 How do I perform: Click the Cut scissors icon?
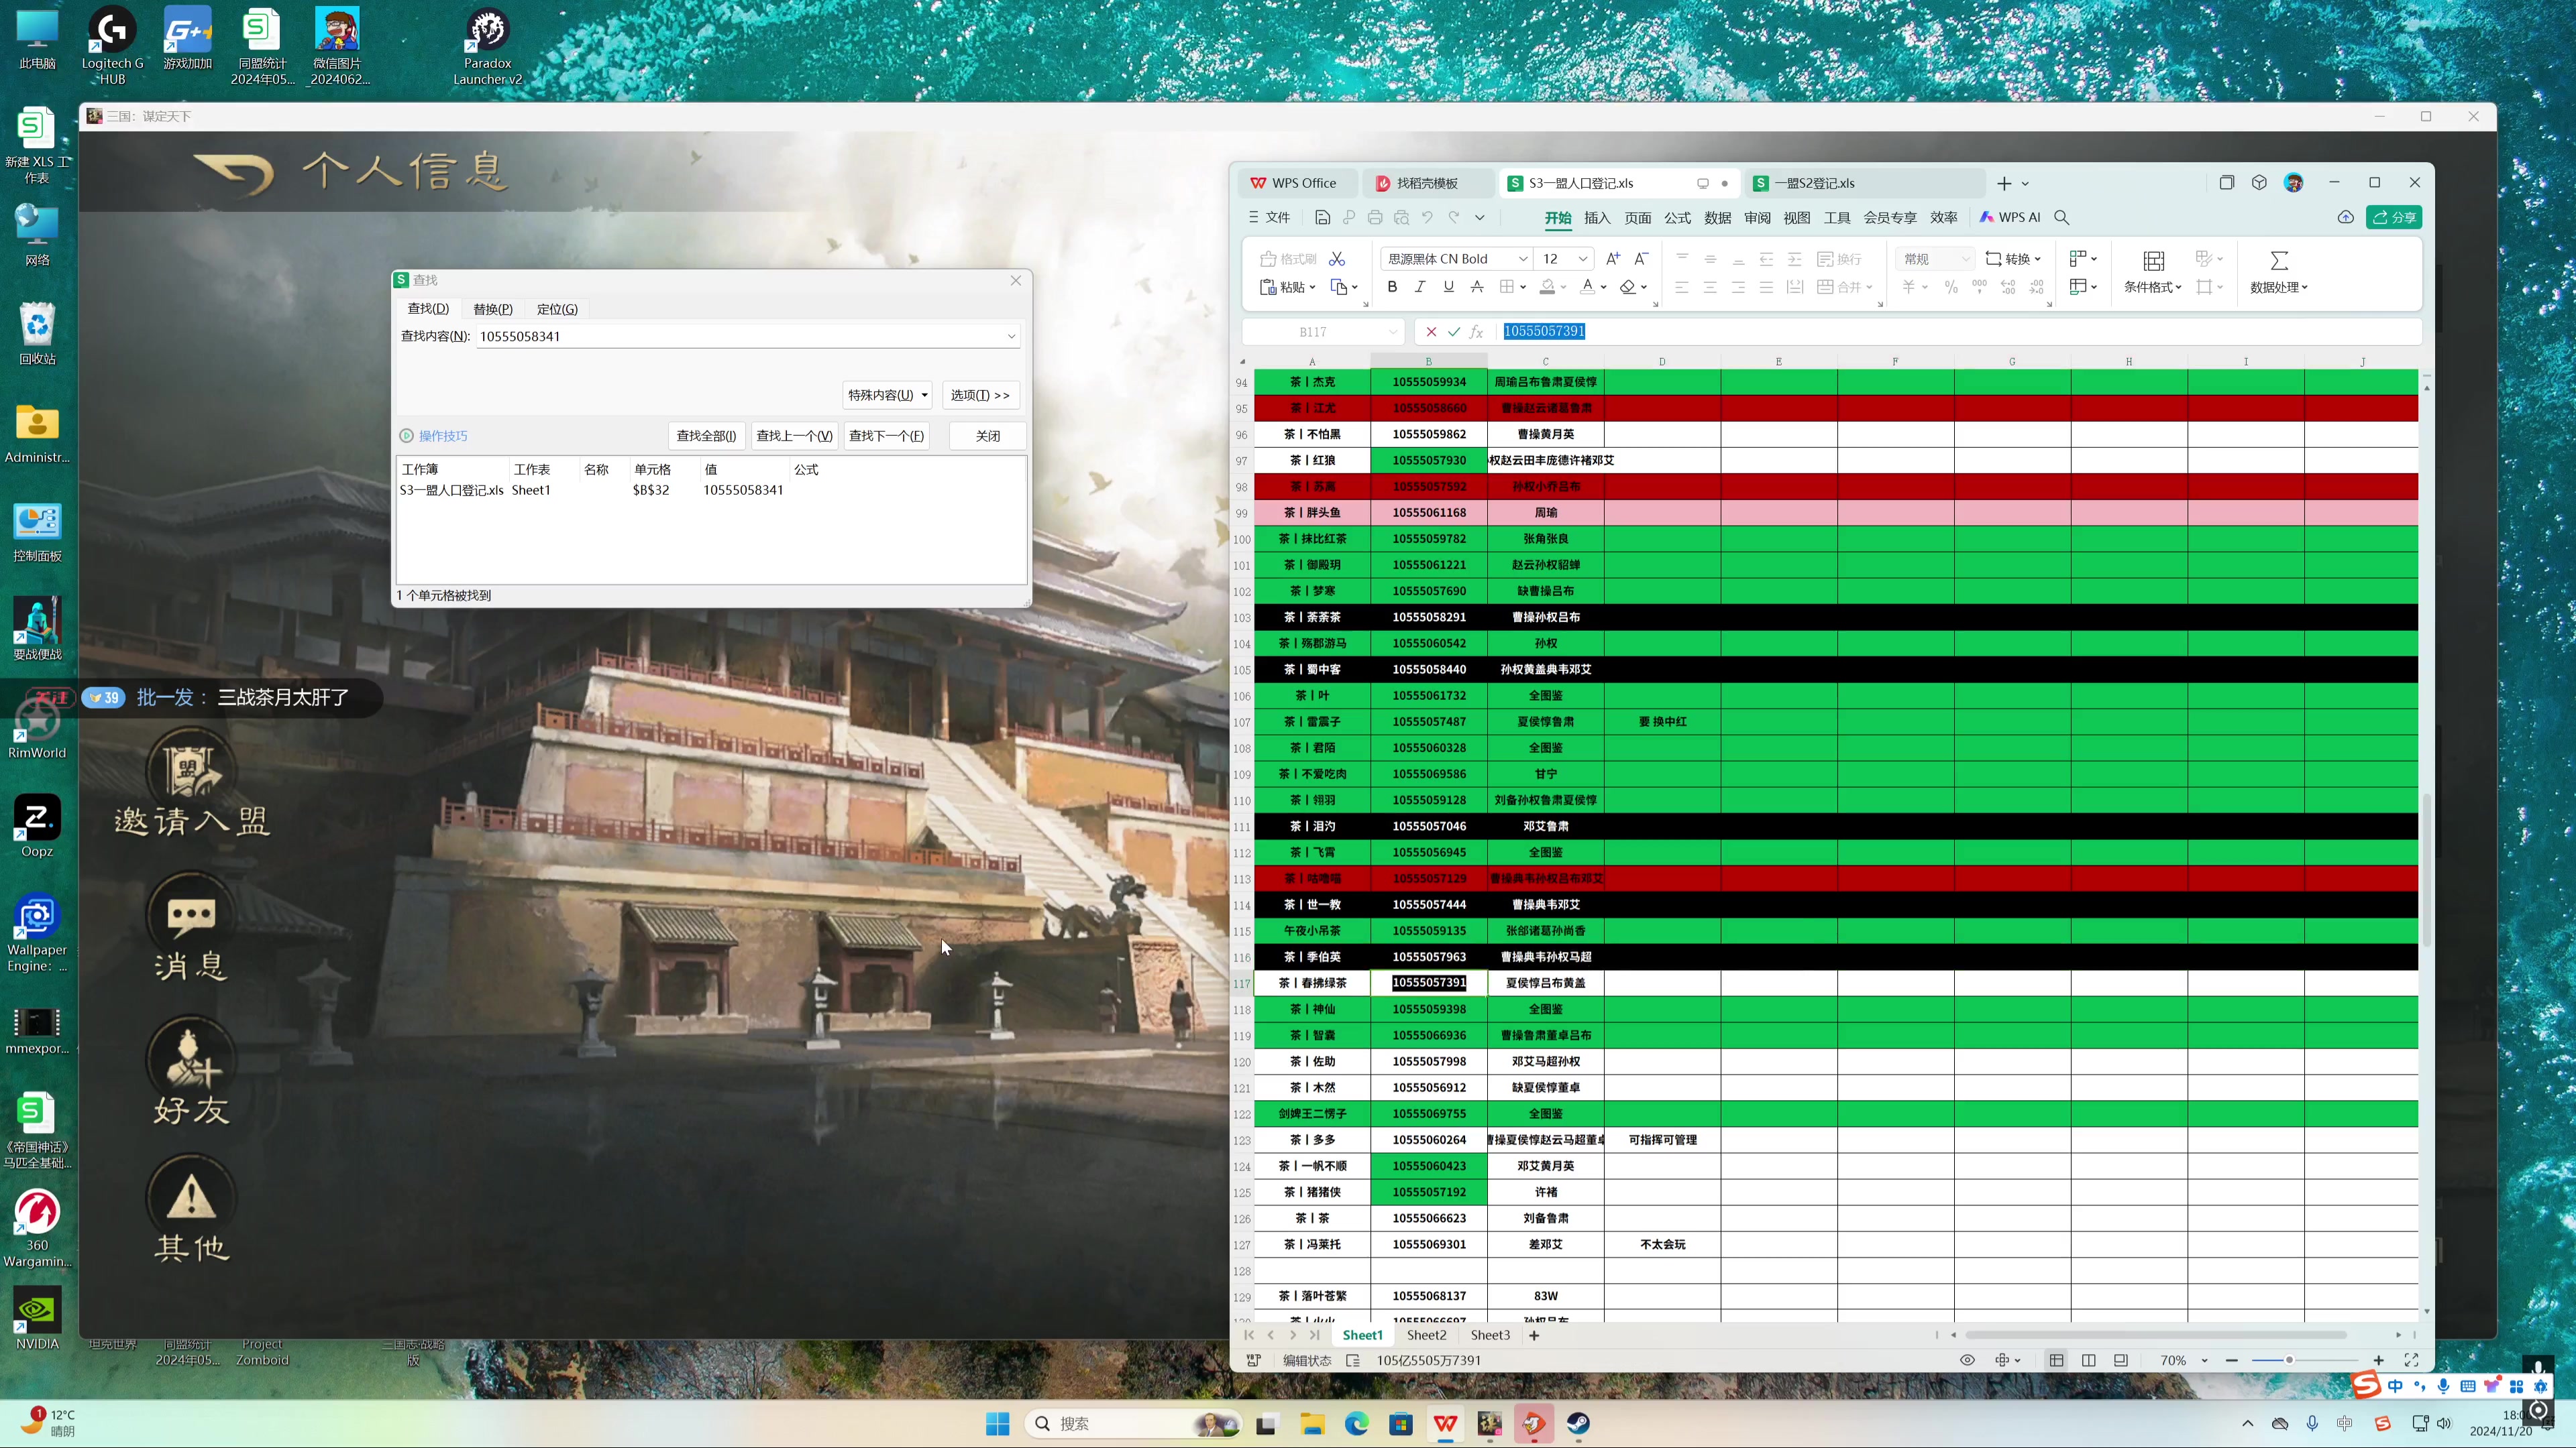[x=1337, y=259]
